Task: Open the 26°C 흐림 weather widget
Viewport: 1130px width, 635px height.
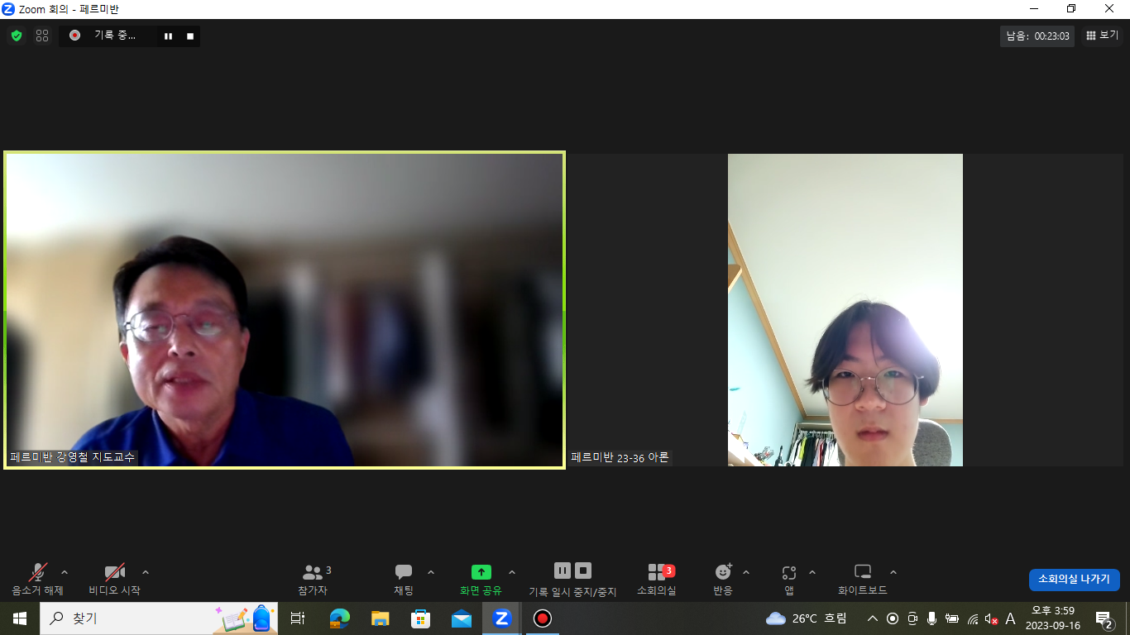Action: click(807, 618)
